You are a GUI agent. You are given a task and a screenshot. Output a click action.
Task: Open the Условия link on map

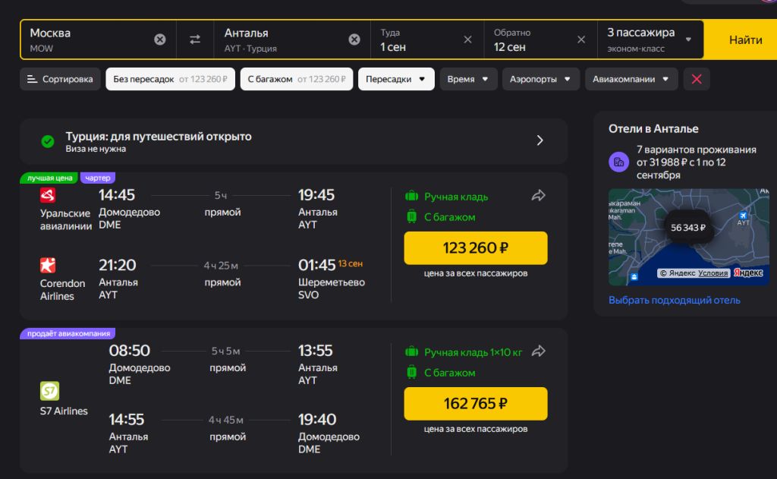tap(713, 273)
